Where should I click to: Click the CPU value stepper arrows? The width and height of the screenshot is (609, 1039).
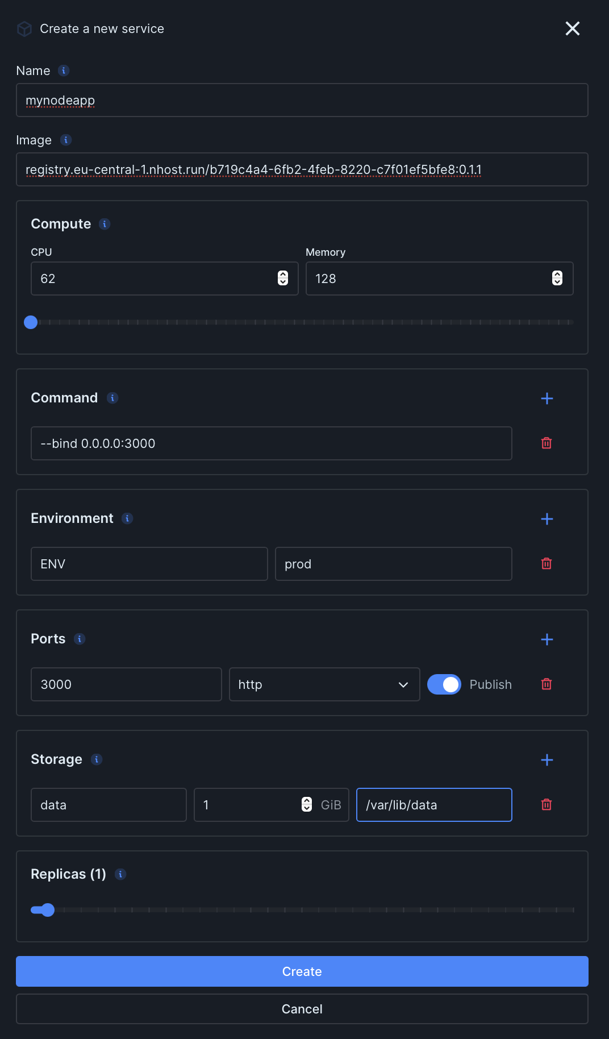click(x=283, y=279)
